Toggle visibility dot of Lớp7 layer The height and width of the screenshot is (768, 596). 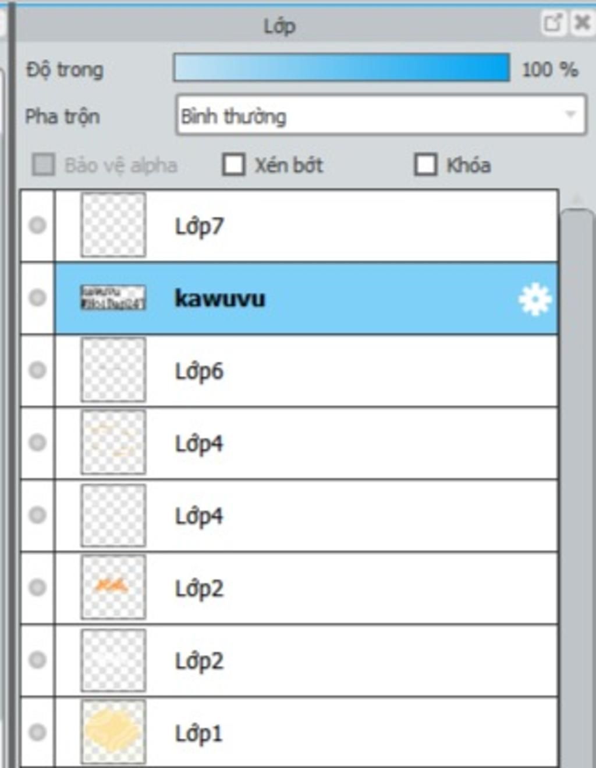click(37, 225)
